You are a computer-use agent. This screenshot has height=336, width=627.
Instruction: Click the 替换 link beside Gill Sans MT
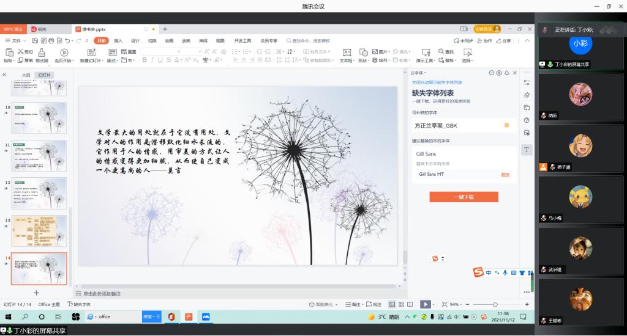point(505,175)
